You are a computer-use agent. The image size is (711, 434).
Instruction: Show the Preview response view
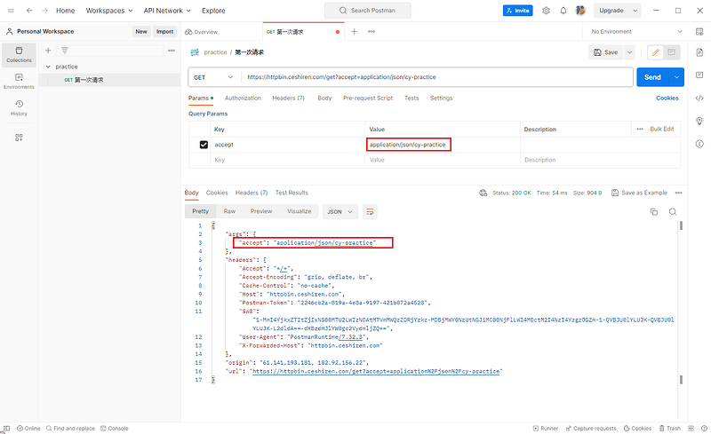tap(261, 211)
